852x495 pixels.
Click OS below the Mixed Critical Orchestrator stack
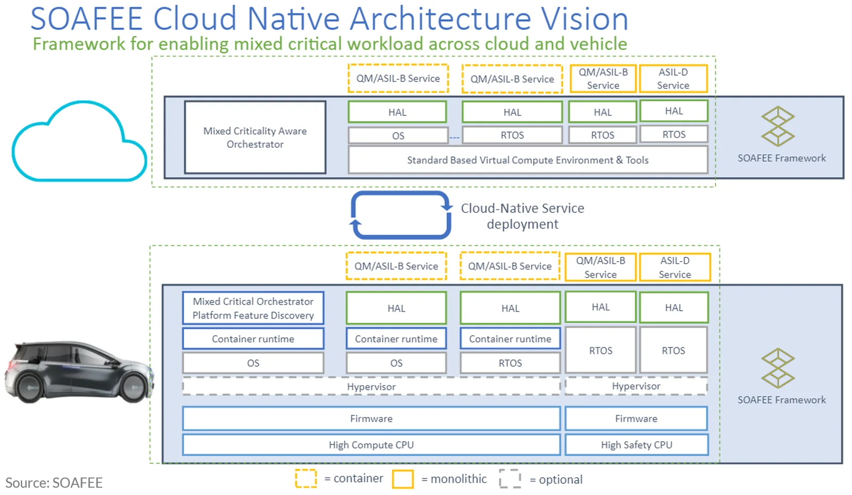[x=253, y=363]
